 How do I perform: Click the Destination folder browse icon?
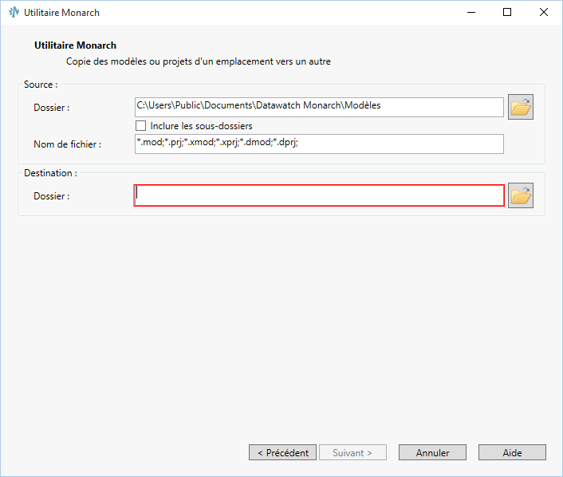coord(520,195)
